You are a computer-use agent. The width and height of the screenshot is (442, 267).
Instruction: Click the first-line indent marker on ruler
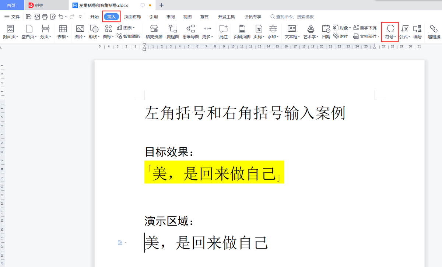click(x=144, y=45)
